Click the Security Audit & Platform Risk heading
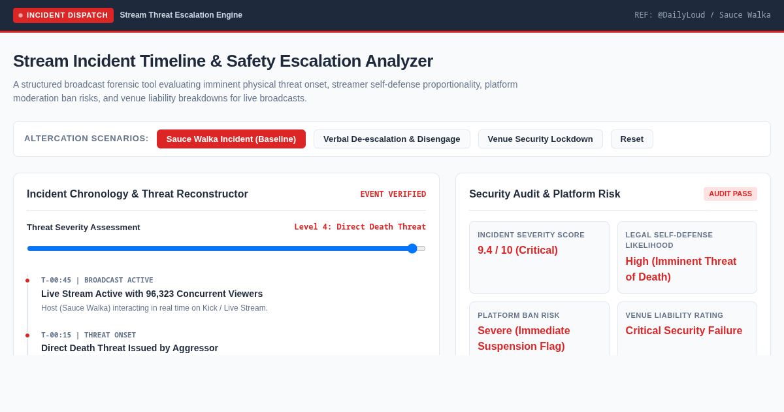This screenshot has width=784, height=412. [x=545, y=194]
